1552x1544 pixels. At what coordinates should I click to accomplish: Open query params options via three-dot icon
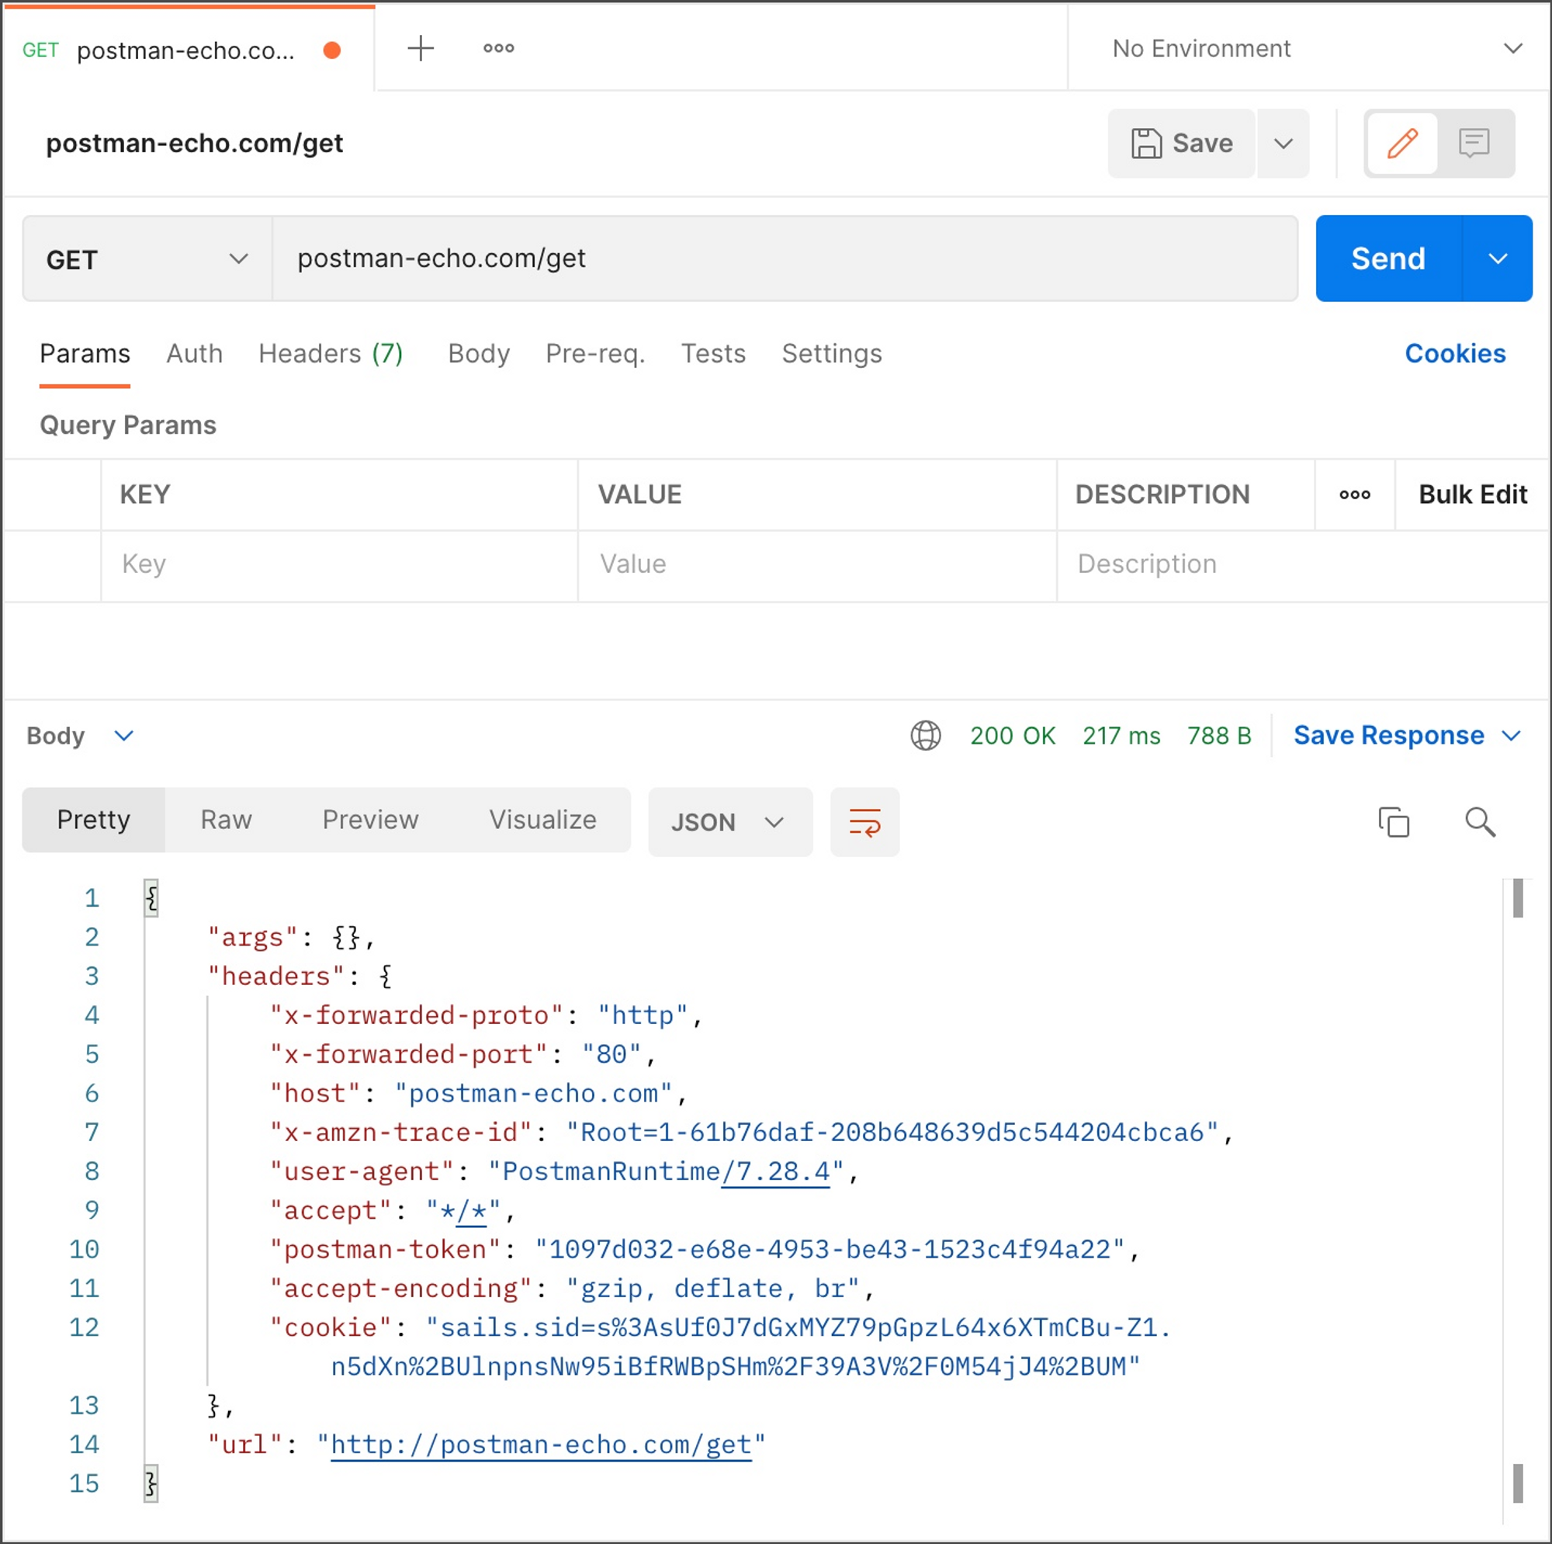pos(1354,495)
